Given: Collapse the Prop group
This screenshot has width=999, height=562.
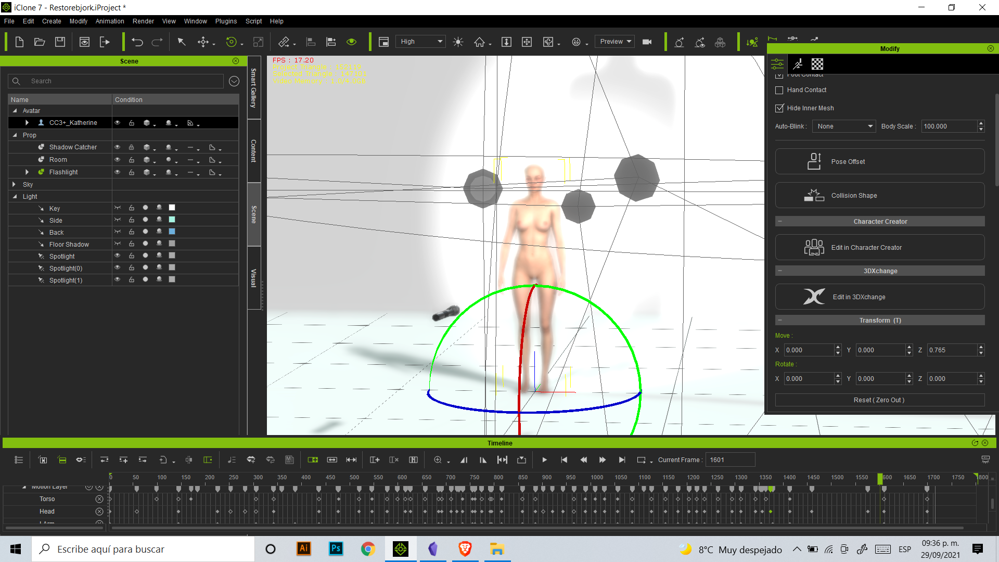Looking at the screenshot, I should pyautogui.click(x=15, y=135).
